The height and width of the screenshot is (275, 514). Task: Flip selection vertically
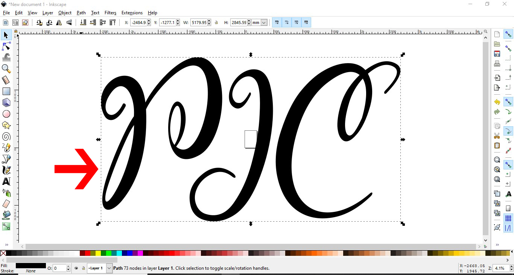(x=69, y=23)
